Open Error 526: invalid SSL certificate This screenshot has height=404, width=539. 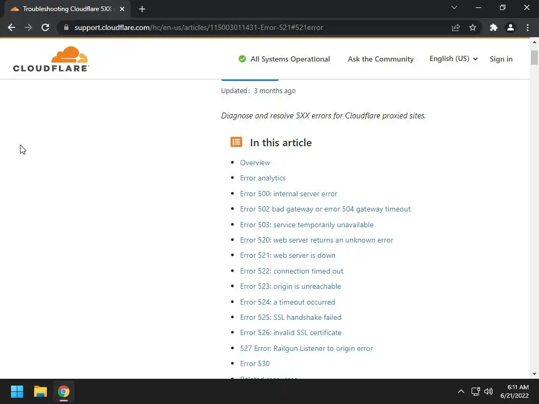point(291,332)
